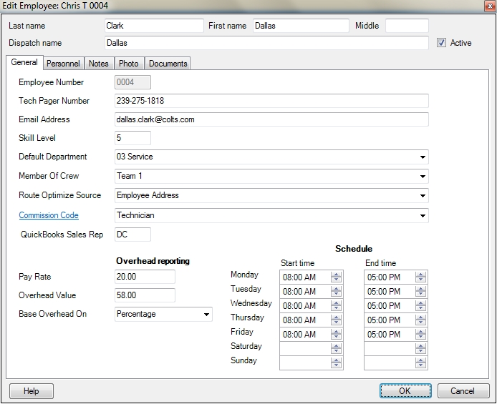Click Thursday start time stepper
497x404 pixels.
337,320
